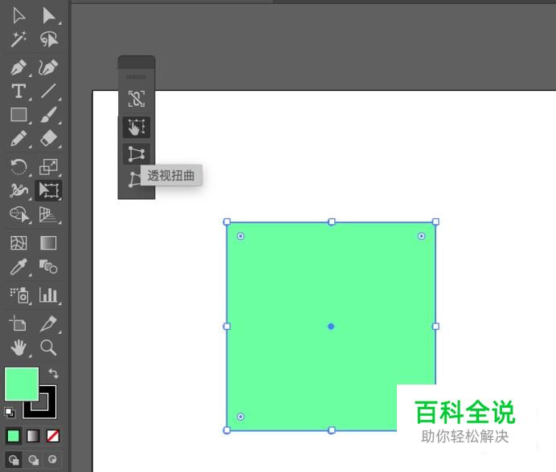Choose the Scale tool
The height and width of the screenshot is (472, 556).
pos(48,166)
